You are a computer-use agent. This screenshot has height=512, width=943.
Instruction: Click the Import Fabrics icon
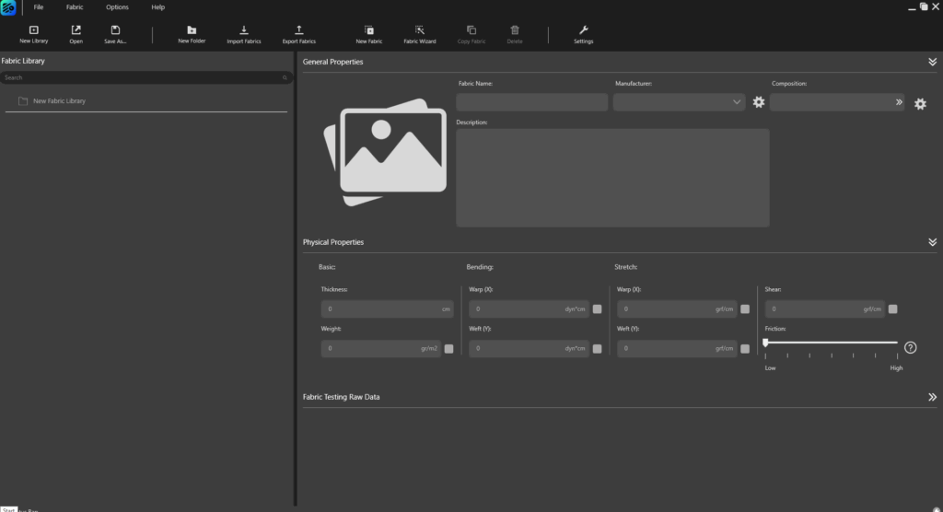tap(244, 30)
